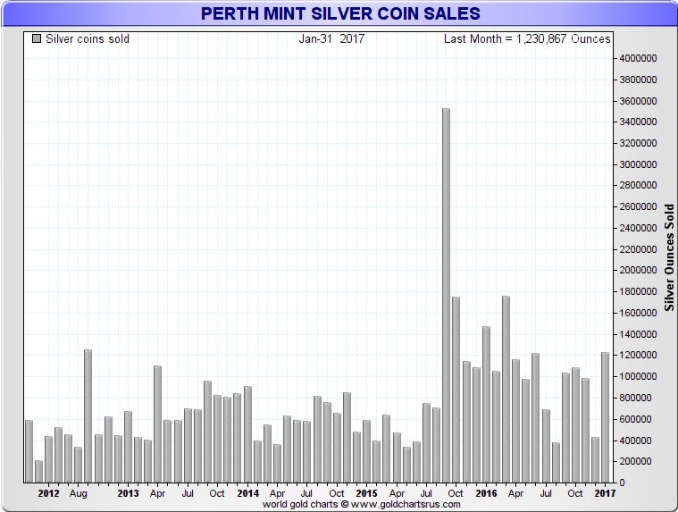This screenshot has width=678, height=512.
Task: Click y-axis value 1400000
Action: coord(638,334)
